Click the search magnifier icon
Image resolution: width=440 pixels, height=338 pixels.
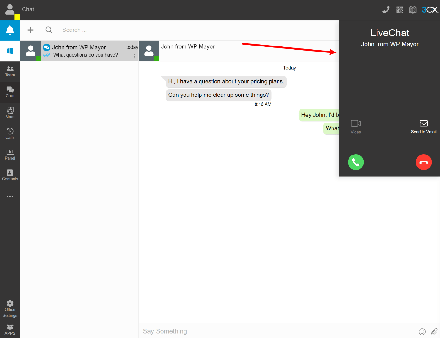coord(49,30)
